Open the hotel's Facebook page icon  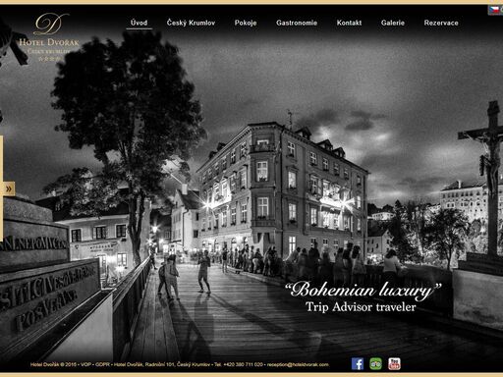click(x=358, y=364)
